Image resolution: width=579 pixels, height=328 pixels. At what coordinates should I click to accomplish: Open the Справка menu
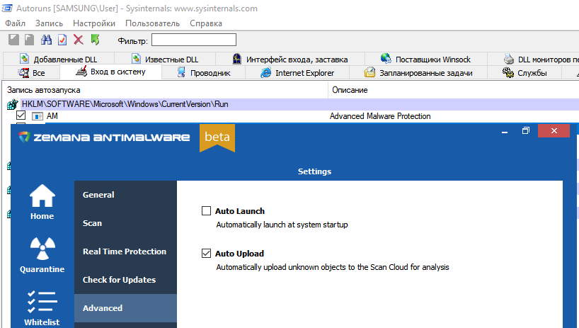click(x=206, y=23)
